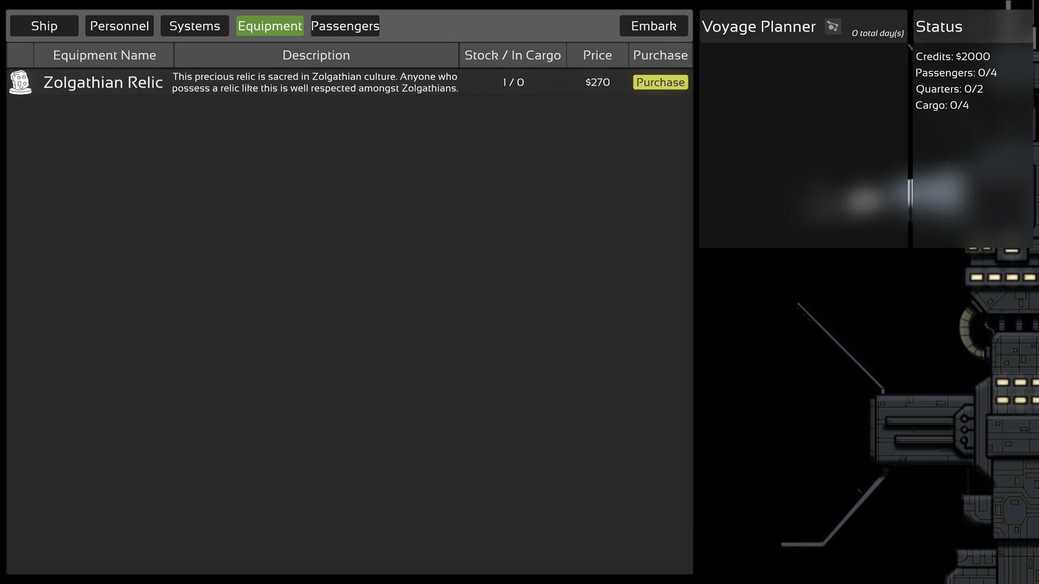Select the Equipment tab
Image resolution: width=1039 pixels, height=584 pixels.
(269, 25)
